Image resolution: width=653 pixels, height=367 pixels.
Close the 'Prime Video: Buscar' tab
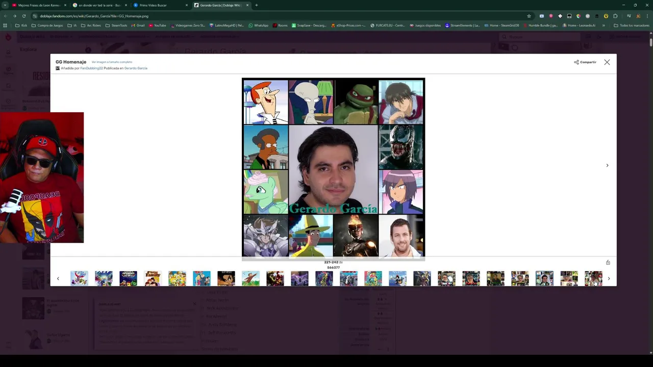[187, 5]
